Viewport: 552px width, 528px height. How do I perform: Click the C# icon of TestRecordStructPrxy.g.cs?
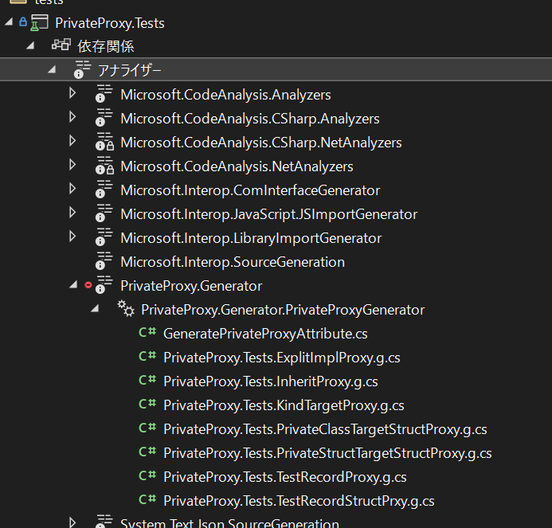[x=147, y=499]
